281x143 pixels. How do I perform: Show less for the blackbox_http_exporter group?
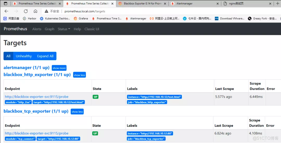[x=79, y=75]
